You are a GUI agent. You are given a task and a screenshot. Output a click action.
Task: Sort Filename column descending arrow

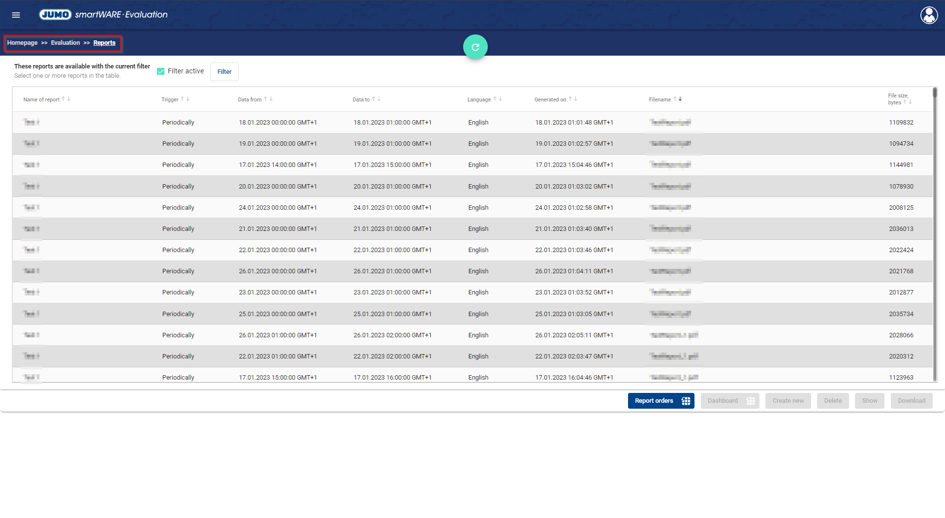(x=680, y=99)
